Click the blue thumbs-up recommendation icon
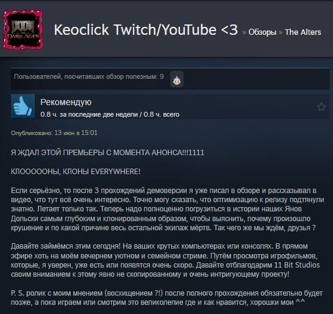Image resolution: width=333 pixels, height=314 pixels. [x=23, y=106]
